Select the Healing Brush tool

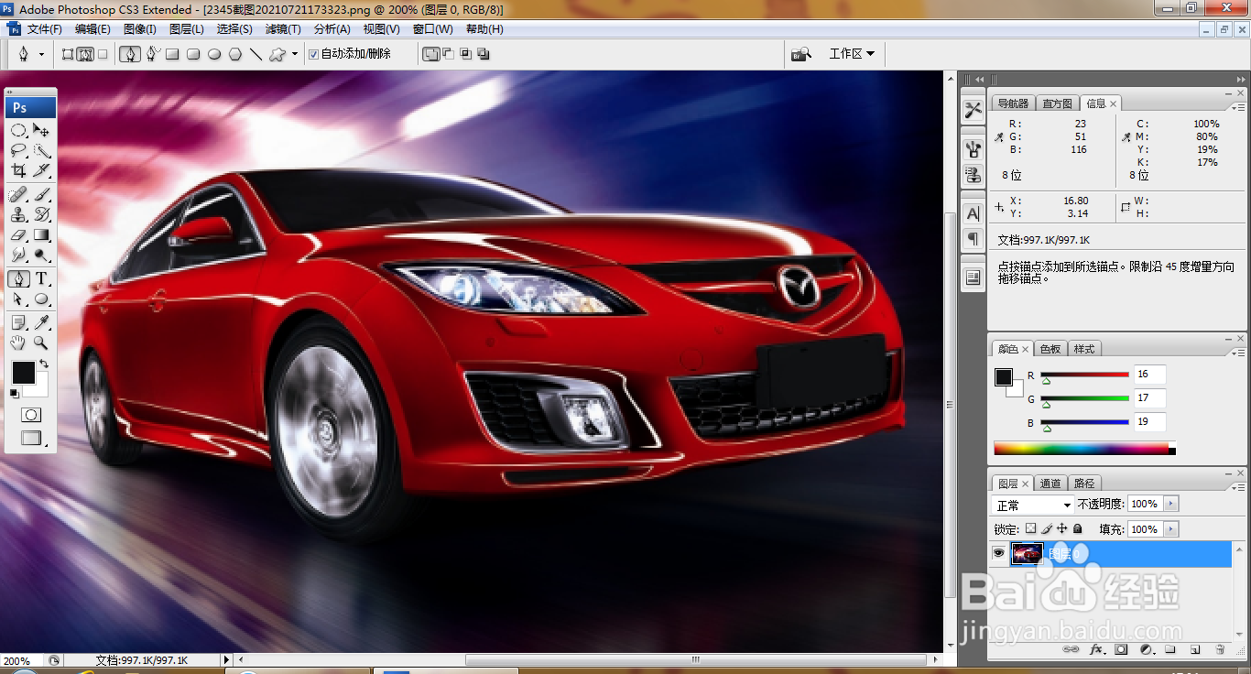[18, 194]
